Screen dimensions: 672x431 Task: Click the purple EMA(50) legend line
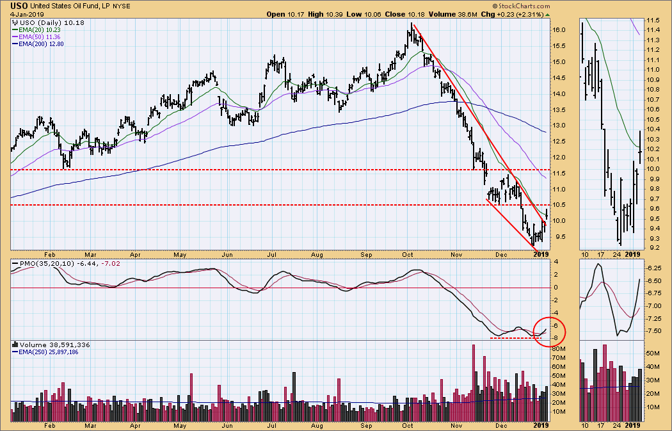click(15, 37)
